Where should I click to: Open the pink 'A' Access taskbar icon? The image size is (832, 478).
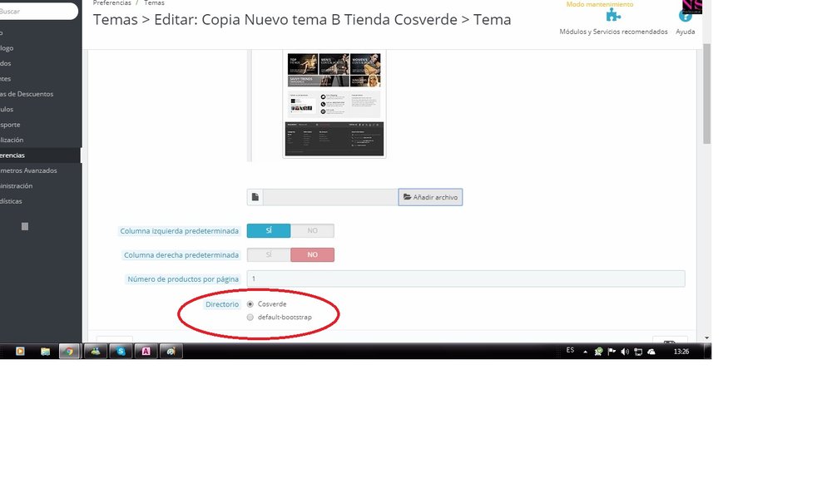tap(146, 352)
